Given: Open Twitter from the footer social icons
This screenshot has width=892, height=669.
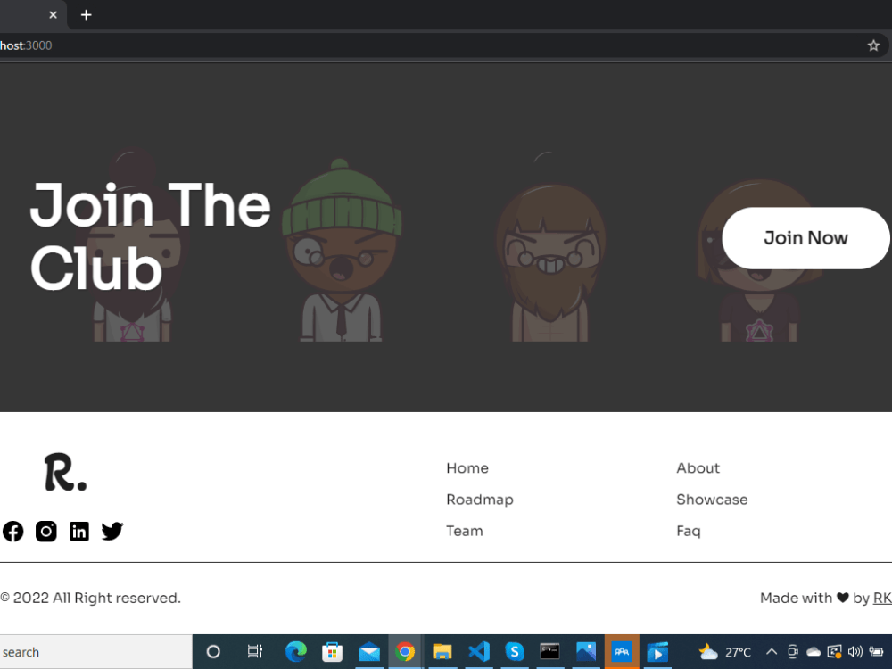Looking at the screenshot, I should pos(111,531).
